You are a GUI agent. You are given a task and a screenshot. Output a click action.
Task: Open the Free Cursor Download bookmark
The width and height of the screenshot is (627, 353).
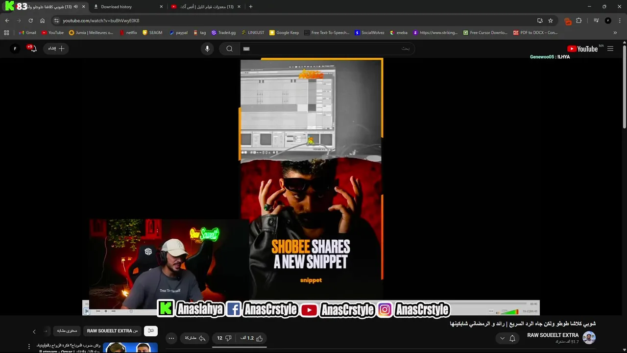click(485, 33)
